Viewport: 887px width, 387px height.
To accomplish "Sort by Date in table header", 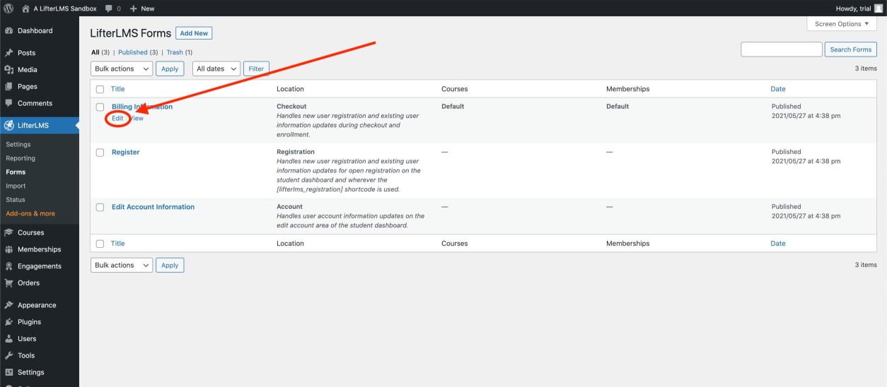I will click(778, 89).
